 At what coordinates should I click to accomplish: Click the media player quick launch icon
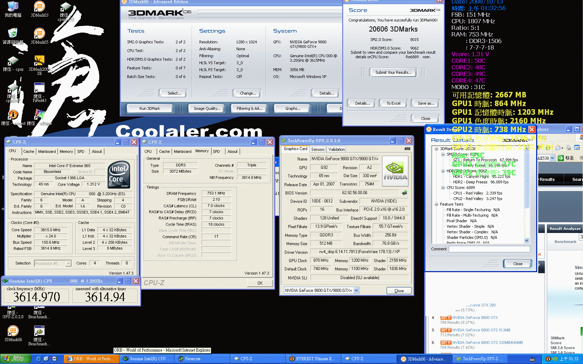[54, 359]
